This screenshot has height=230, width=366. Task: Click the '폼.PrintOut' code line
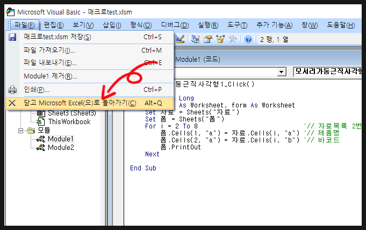[x=181, y=147]
